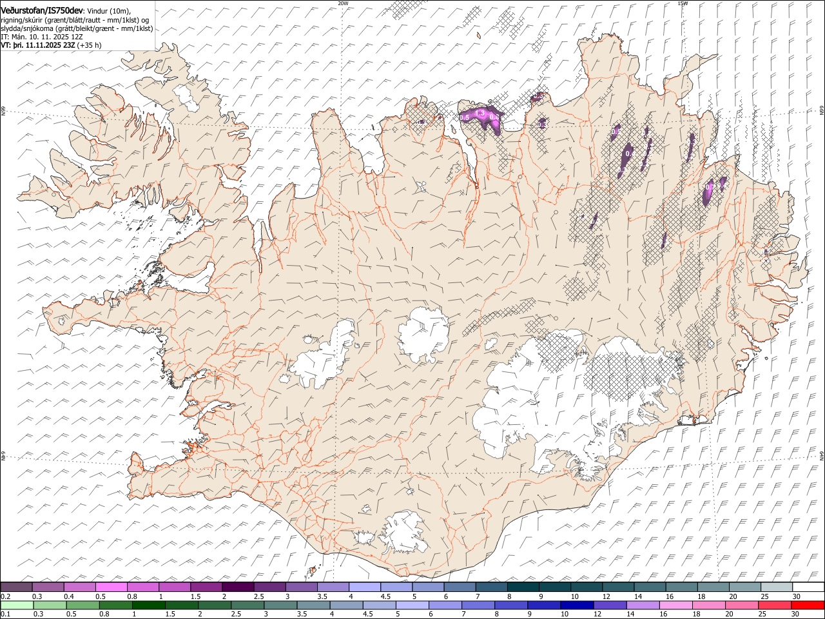The image size is (825, 619).
Task: Pick the upper legend swatch labeled 0.3
Action: 48,587
